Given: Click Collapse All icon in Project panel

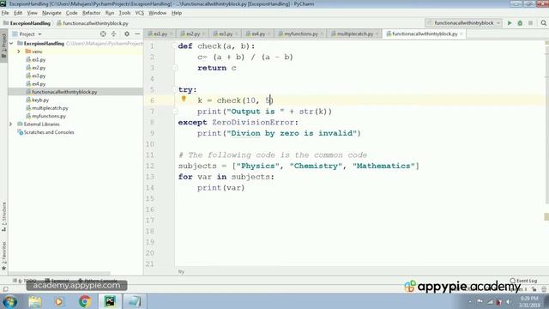Looking at the screenshot, I should [x=113, y=34].
